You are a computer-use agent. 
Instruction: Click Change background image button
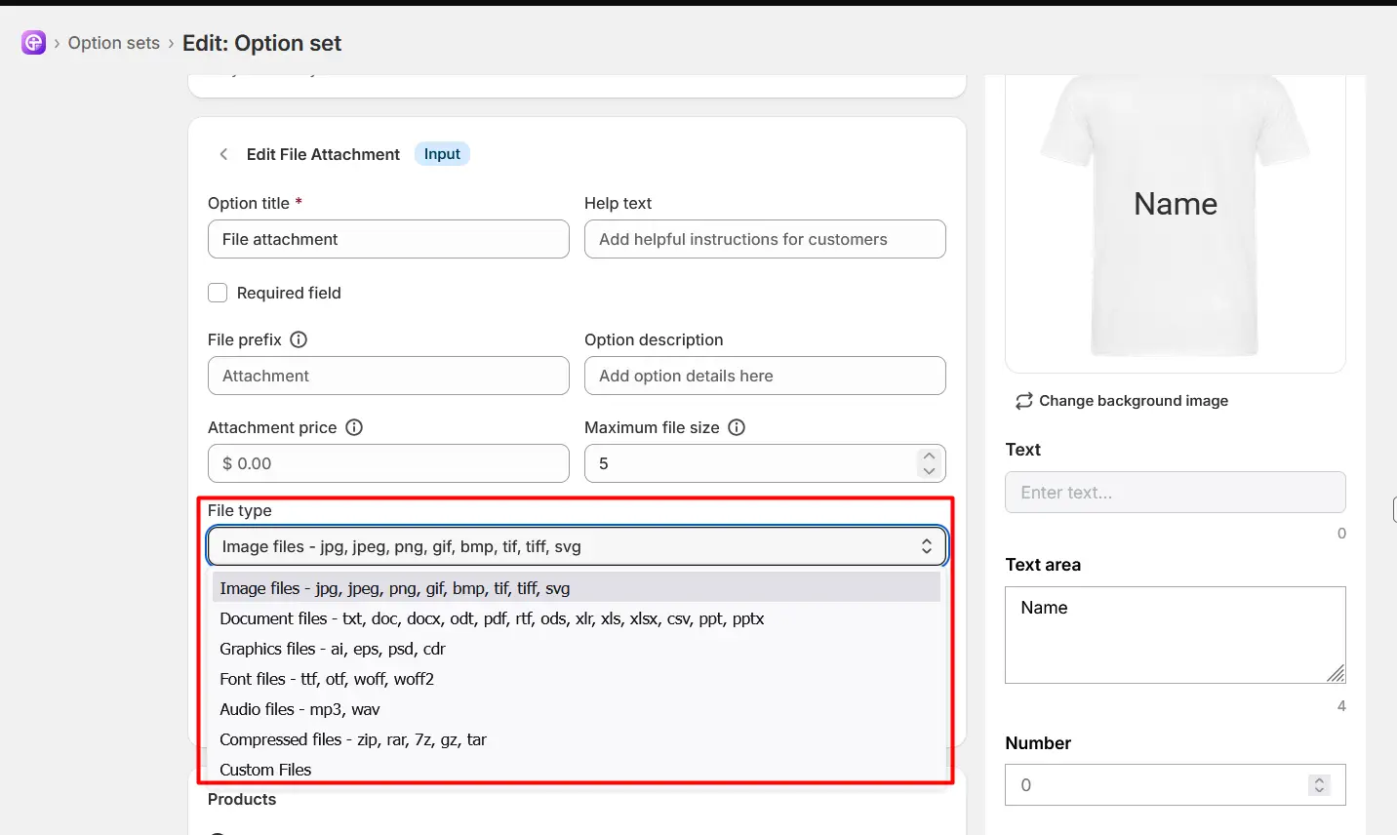click(1122, 401)
